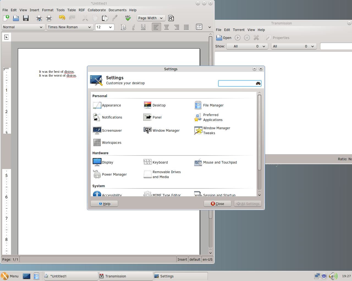Click the volume icon in system tray
Viewport: 352px width, 281px height.
pos(333,276)
